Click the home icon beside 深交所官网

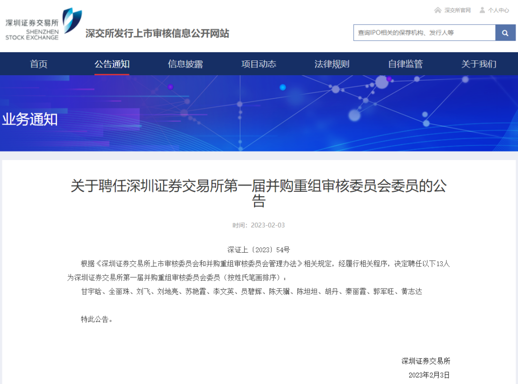[x=438, y=10]
